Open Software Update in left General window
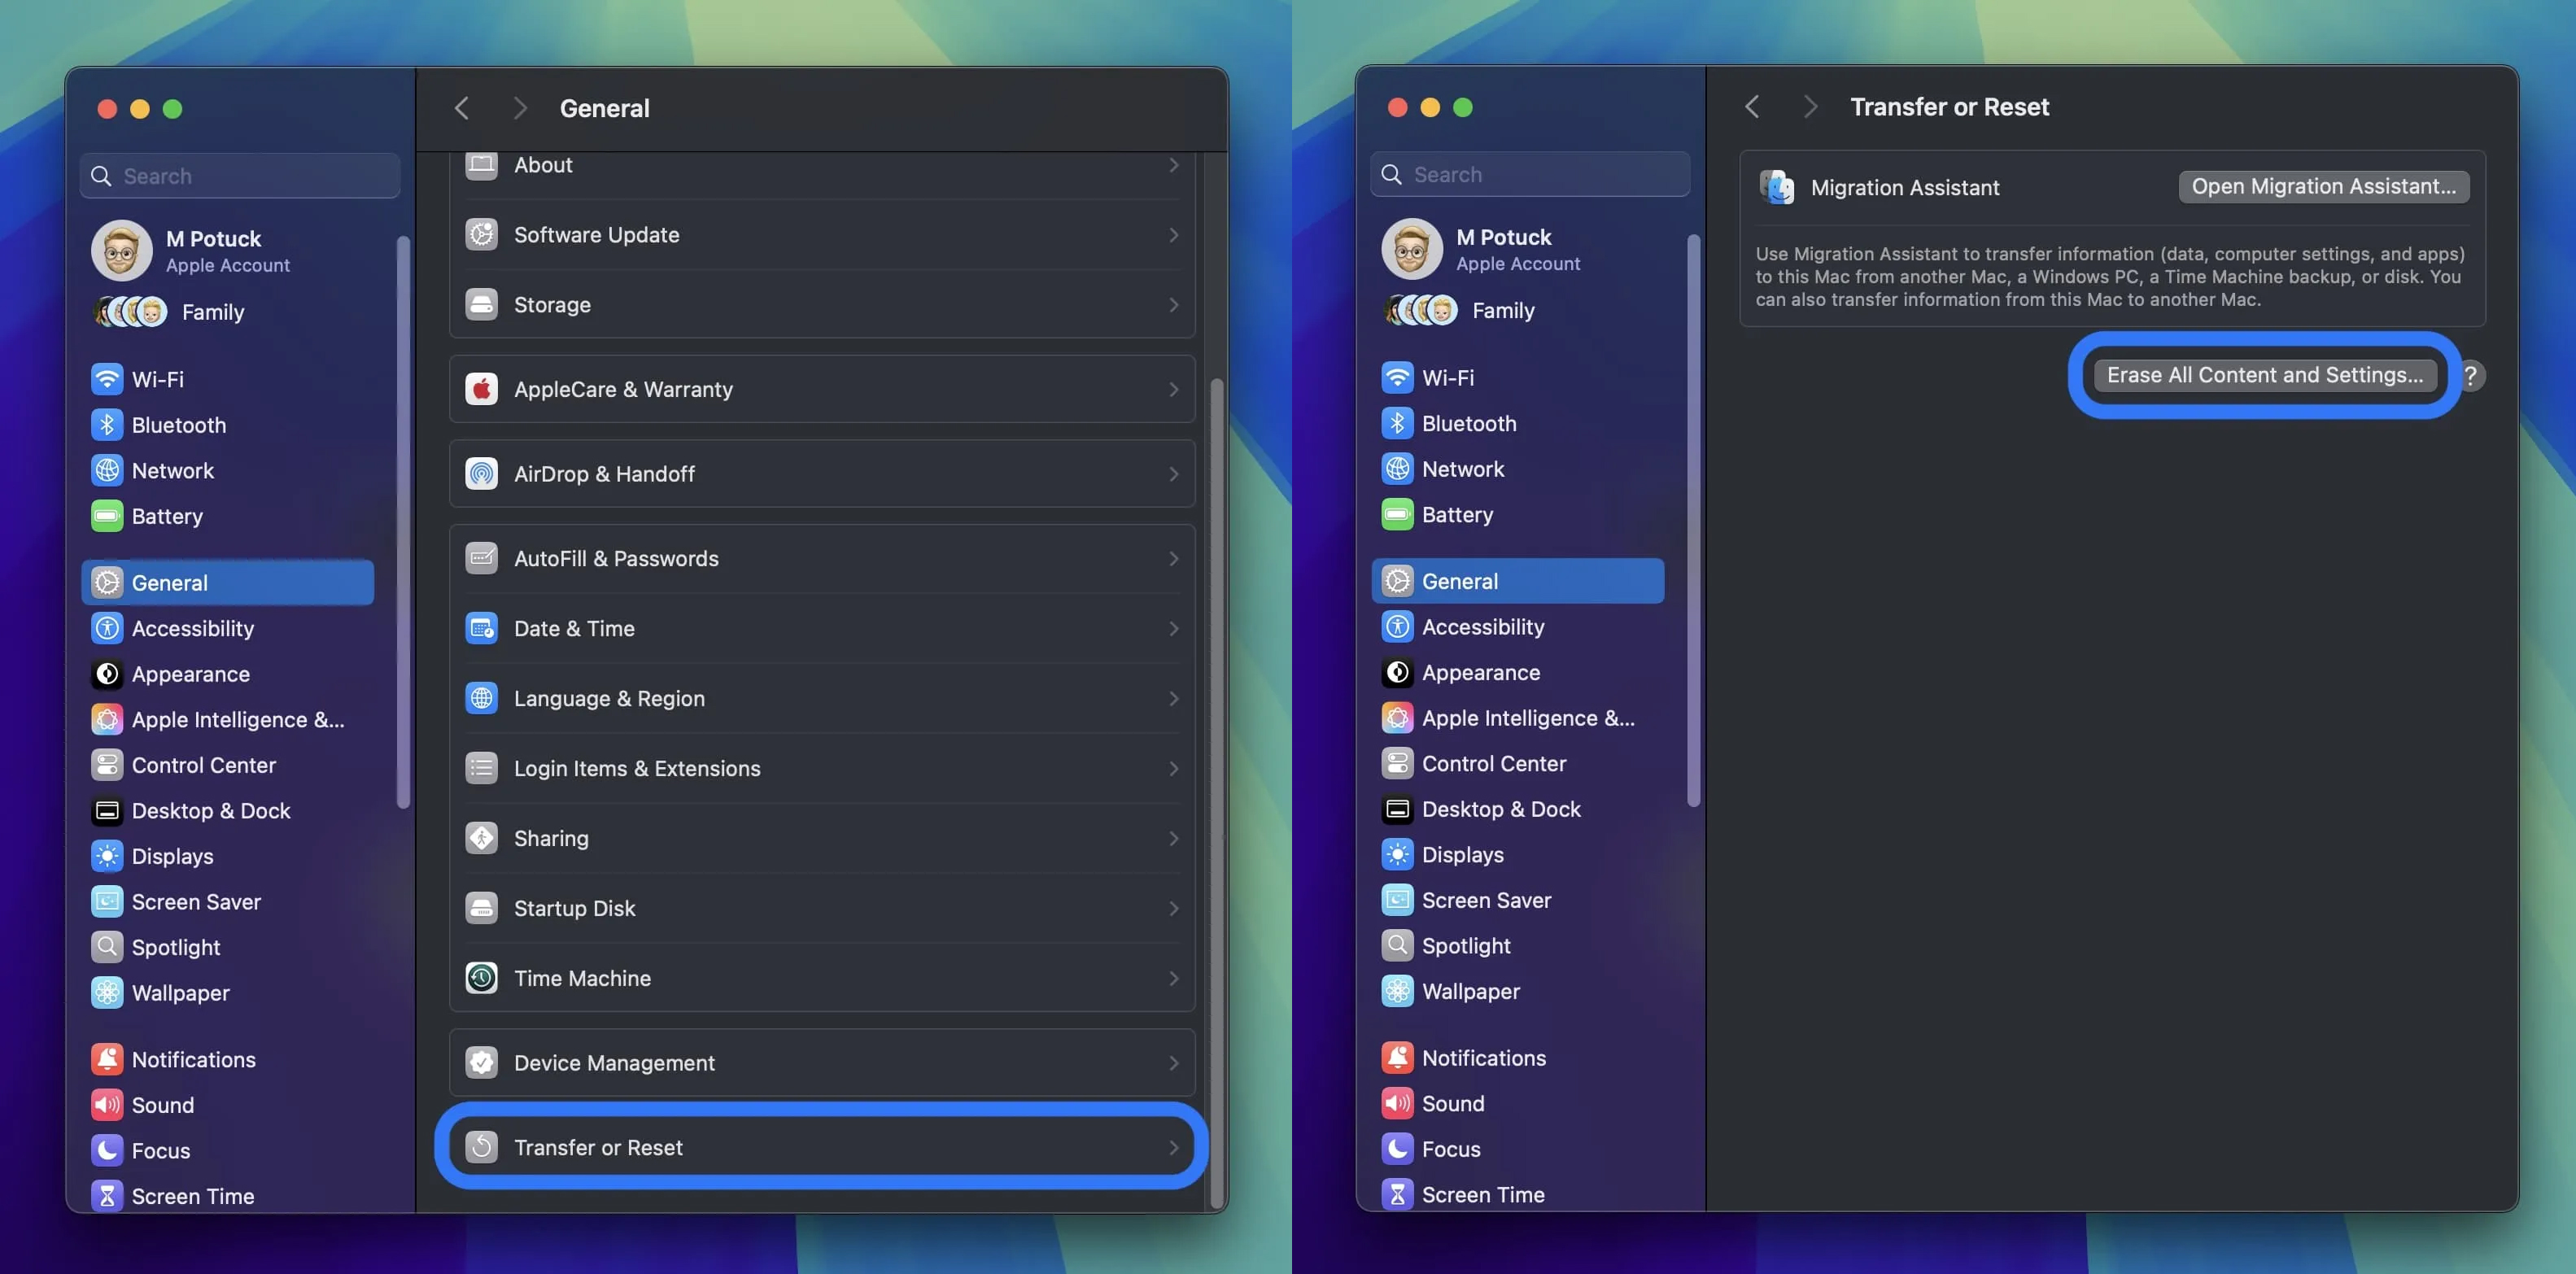This screenshot has width=2576, height=1274. pyautogui.click(x=822, y=235)
